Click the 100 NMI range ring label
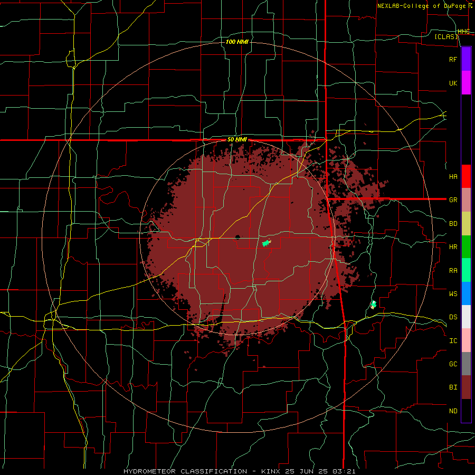The width and height of the screenshot is (475, 475). 237,42
